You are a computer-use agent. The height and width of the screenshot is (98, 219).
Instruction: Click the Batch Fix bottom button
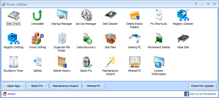pos(37,86)
